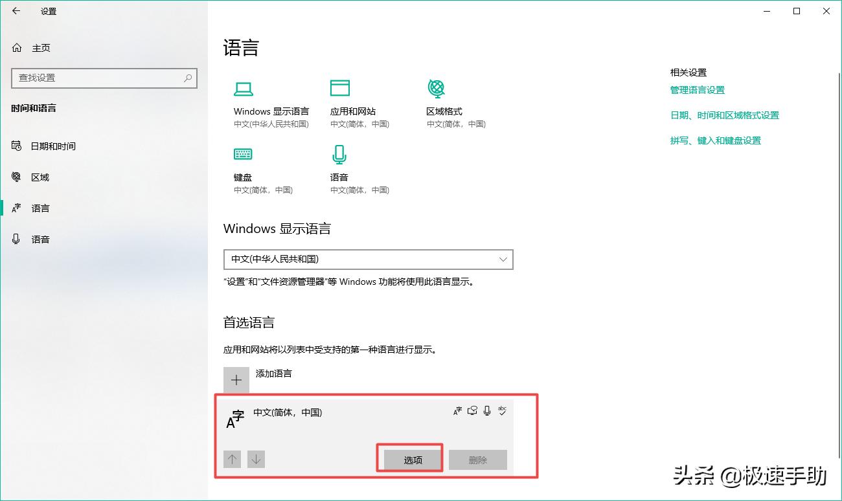Click the 键盘 keyboard icon
842x501 pixels.
[x=242, y=153]
